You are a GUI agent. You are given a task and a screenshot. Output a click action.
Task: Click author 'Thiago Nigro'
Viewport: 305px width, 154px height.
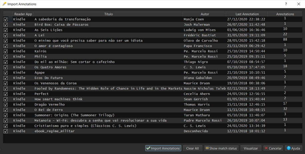tap(196, 62)
